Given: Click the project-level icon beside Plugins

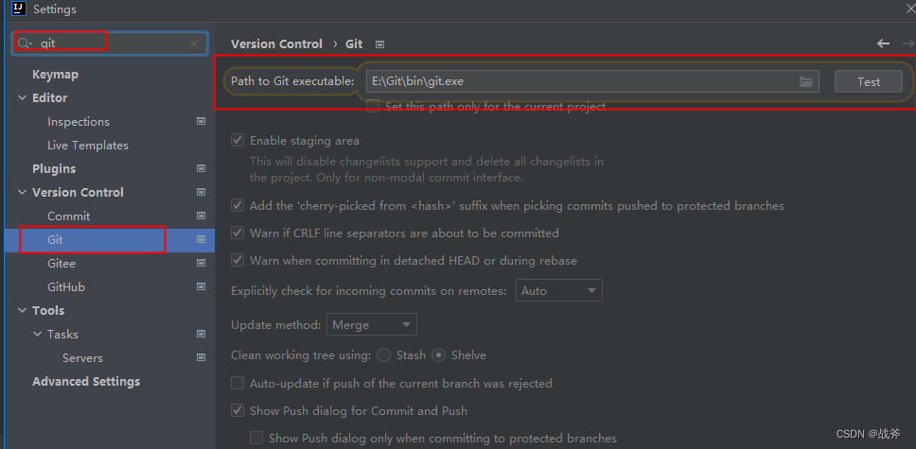Looking at the screenshot, I should point(201,169).
